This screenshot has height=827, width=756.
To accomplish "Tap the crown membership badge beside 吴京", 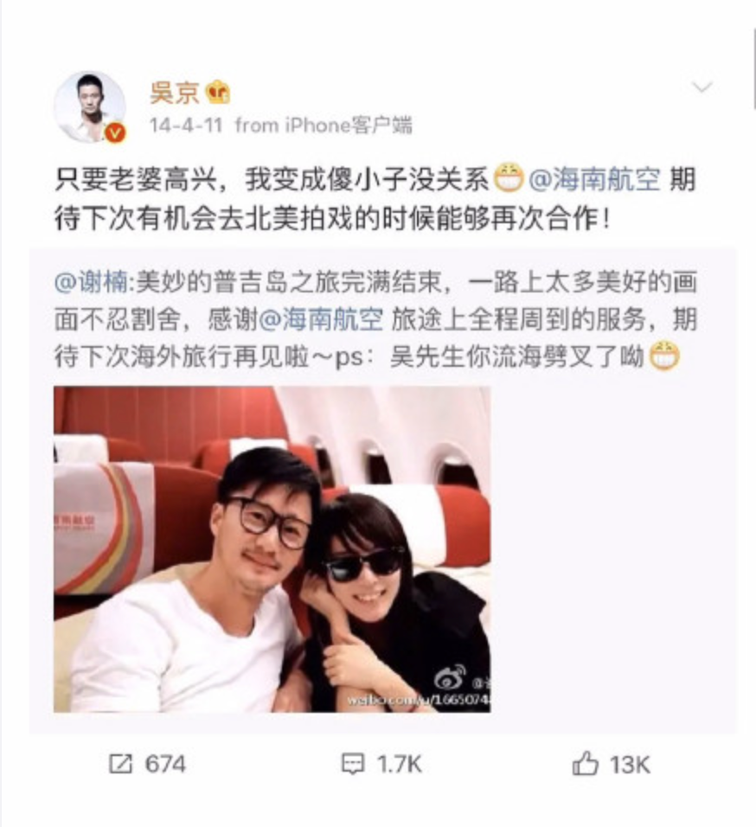I will coord(218,93).
